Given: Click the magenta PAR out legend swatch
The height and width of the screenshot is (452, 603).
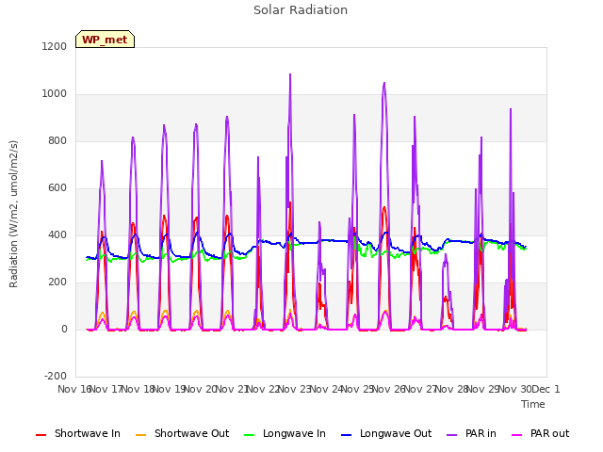Looking at the screenshot, I should point(517,435).
